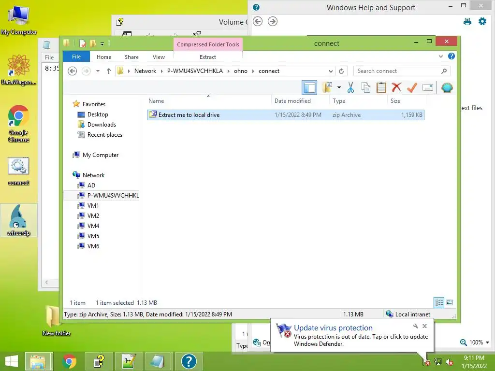Click the muted volume tray icon
This screenshot has height=371, width=495.
[x=450, y=362]
